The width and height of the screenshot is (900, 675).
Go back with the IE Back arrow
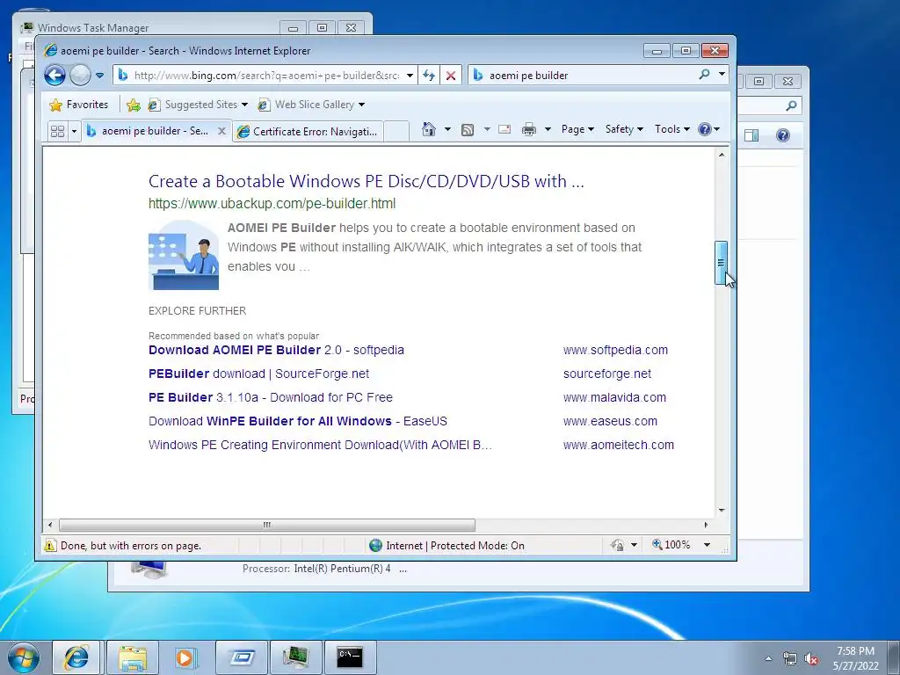pyautogui.click(x=55, y=76)
